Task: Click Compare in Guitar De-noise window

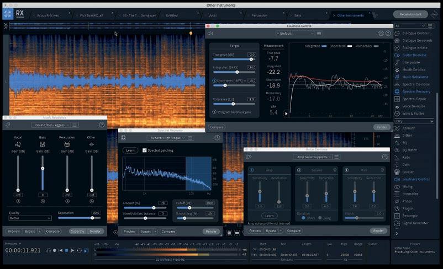Action: 294,230
